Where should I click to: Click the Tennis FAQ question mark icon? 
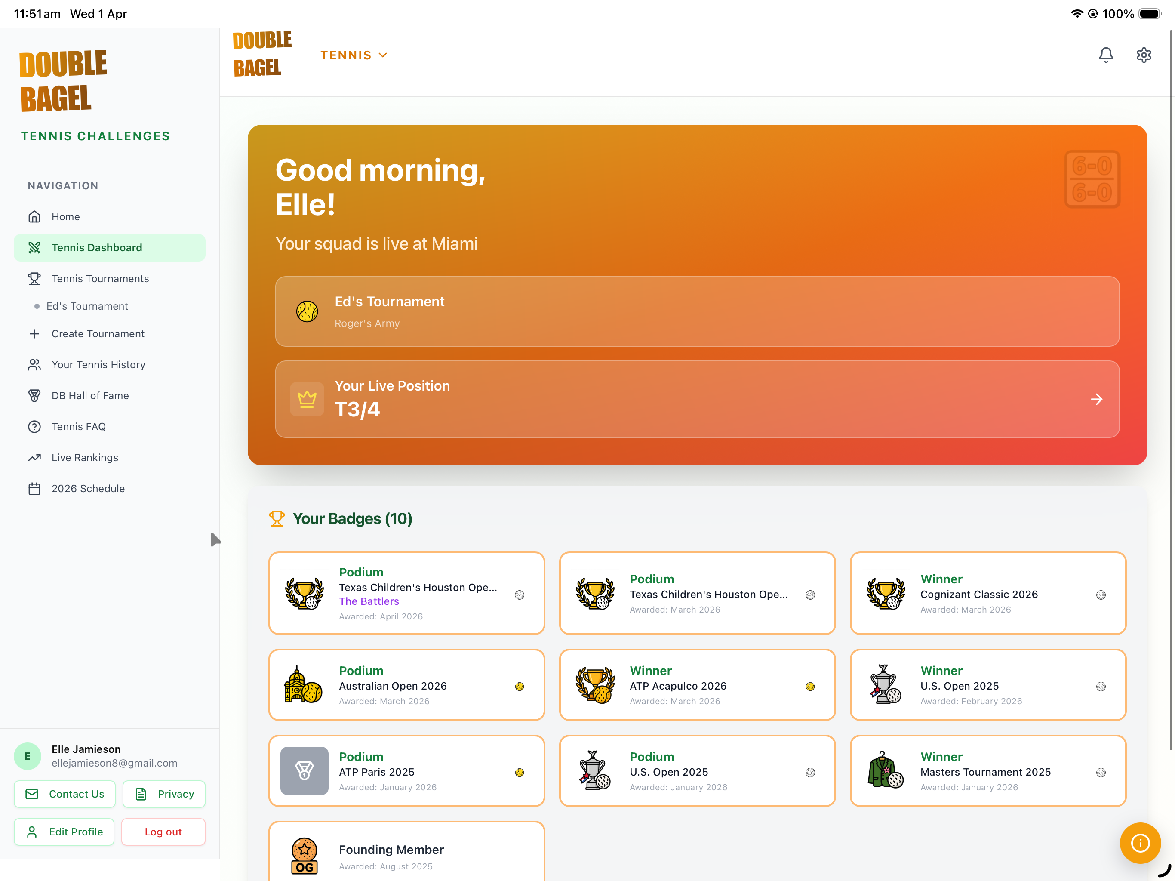coord(34,427)
